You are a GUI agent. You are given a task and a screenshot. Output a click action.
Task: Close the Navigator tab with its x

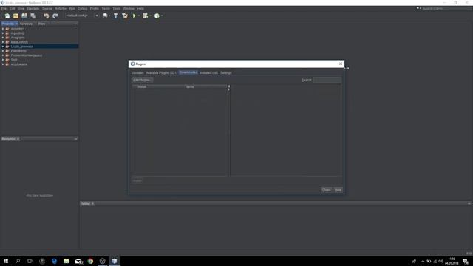pyautogui.click(x=18, y=139)
